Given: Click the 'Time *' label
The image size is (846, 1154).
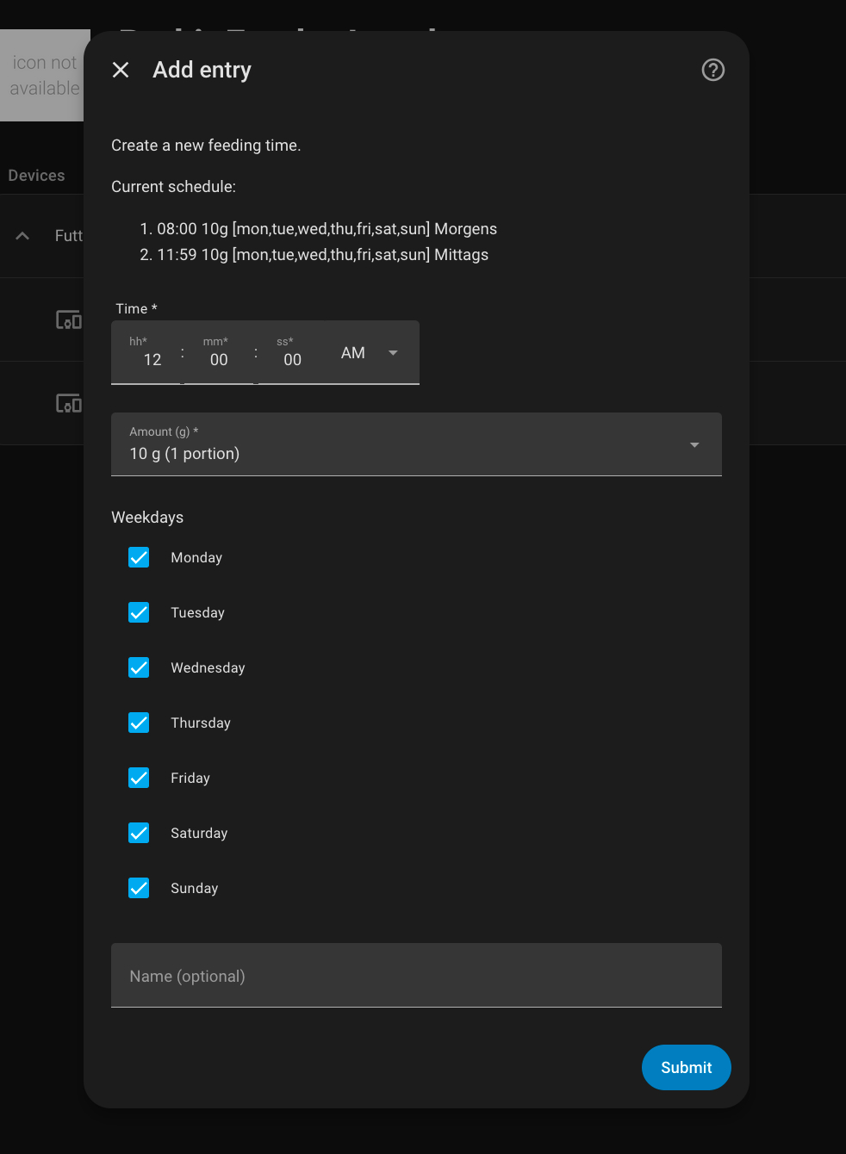Looking at the screenshot, I should coord(136,309).
